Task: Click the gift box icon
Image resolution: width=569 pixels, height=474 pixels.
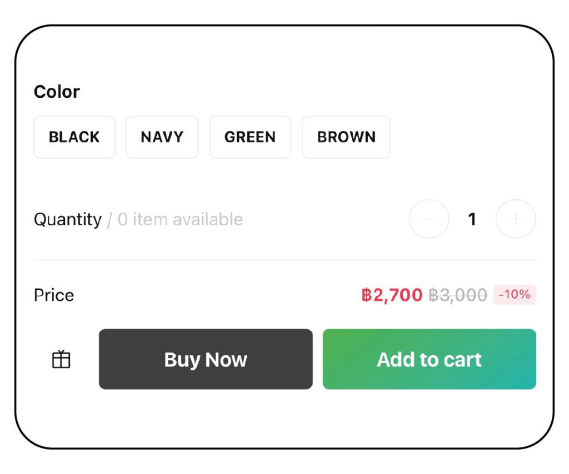Action: (61, 360)
